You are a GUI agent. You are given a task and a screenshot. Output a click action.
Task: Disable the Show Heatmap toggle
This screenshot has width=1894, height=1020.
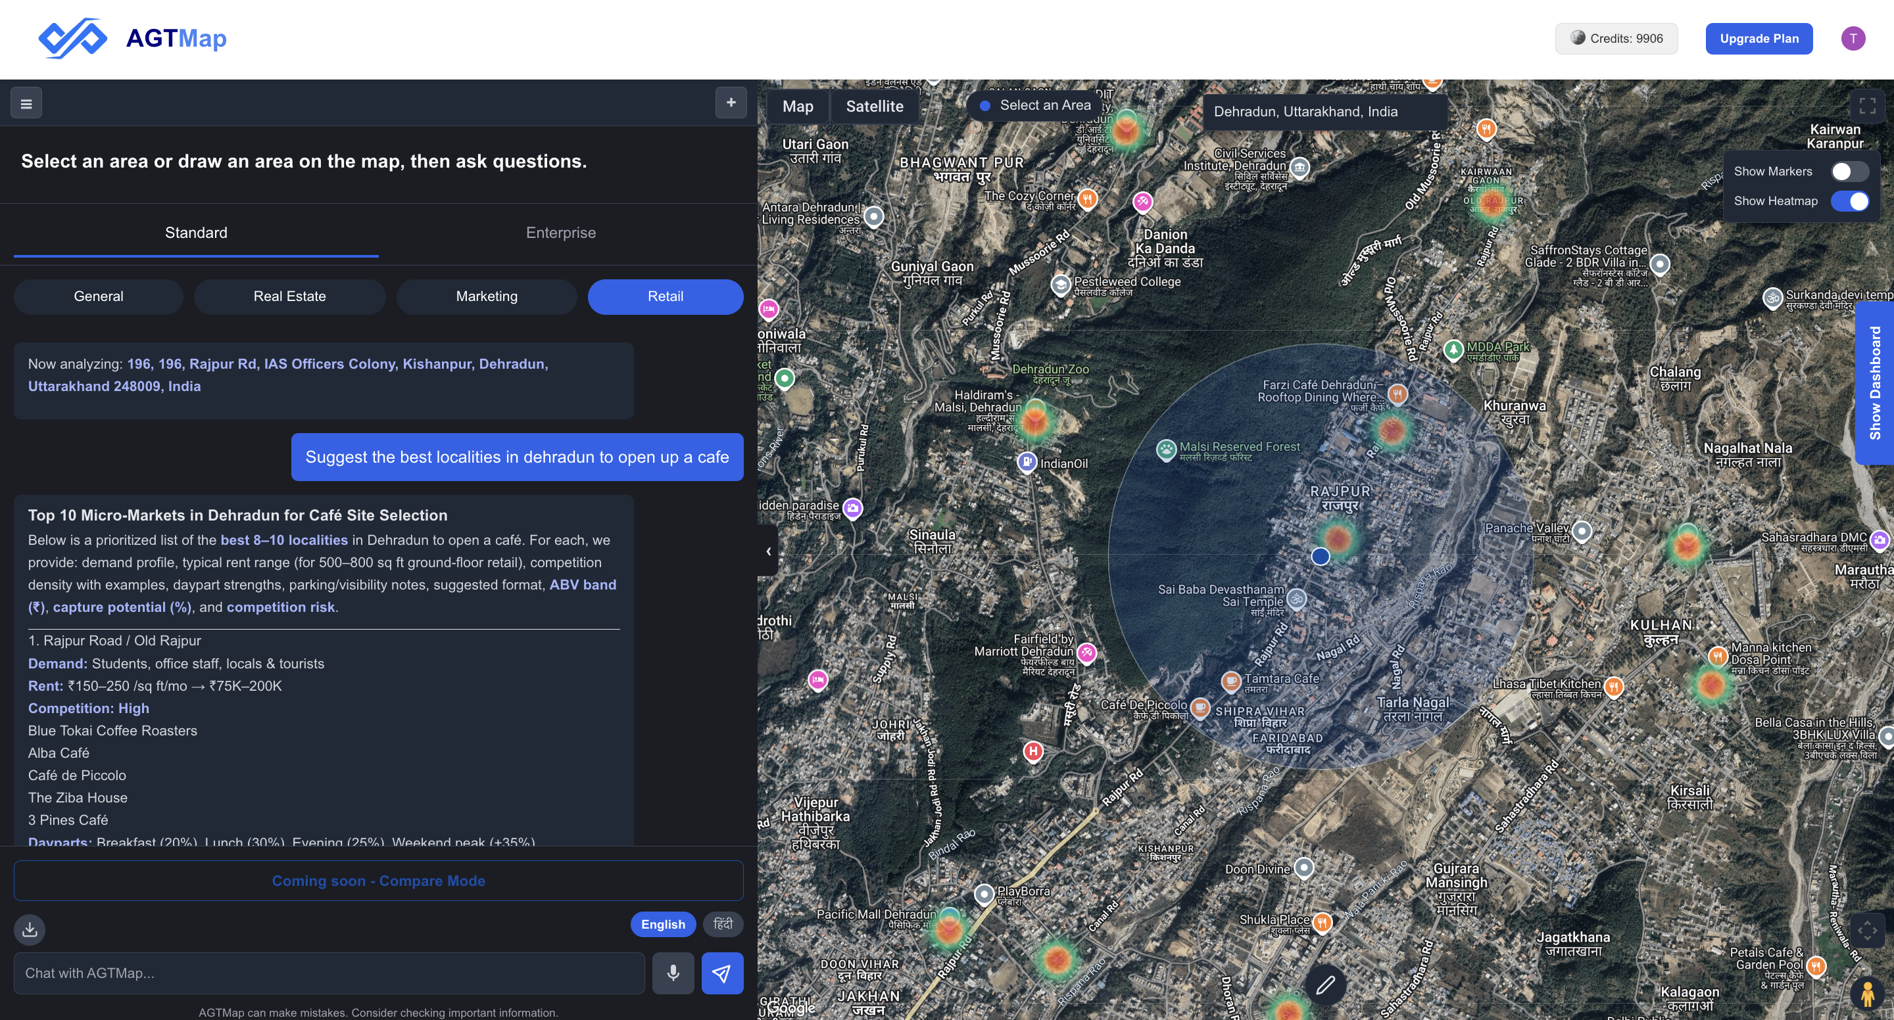pos(1849,201)
